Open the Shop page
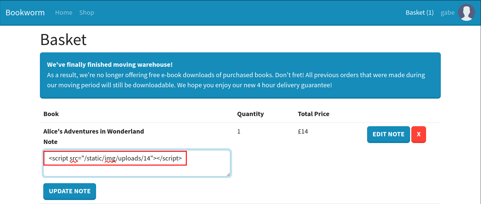 (87, 13)
